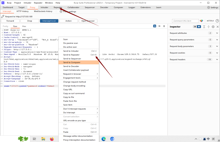The image size is (220, 142).
Task: Select Save item in context menu
Action: click(x=79, y=105)
